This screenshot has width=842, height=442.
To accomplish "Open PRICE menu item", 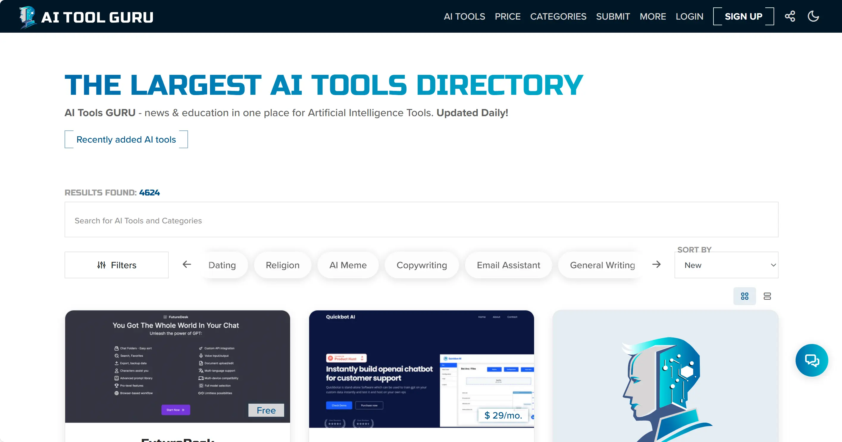I will point(507,17).
